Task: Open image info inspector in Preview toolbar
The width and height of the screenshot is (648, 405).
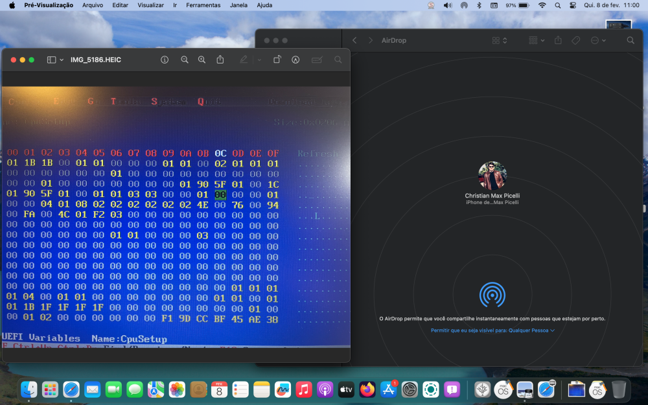Action: [165, 60]
